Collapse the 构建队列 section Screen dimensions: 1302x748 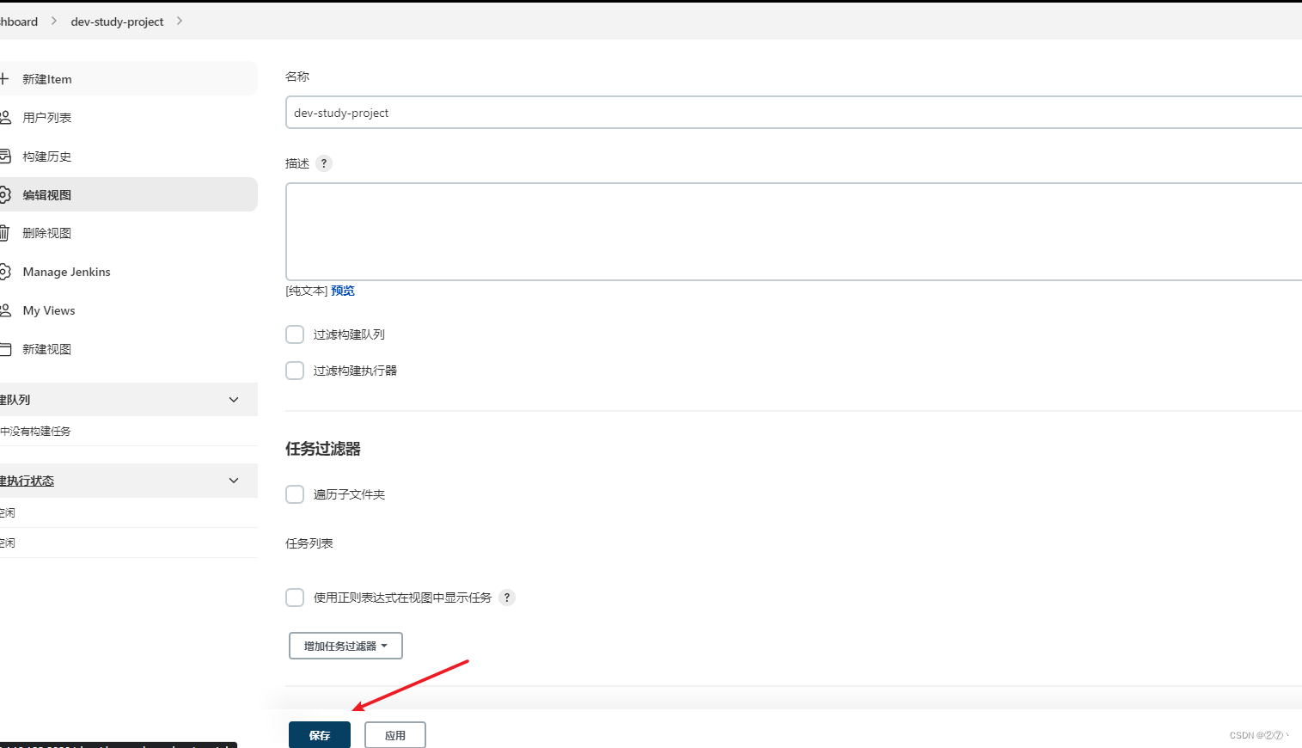[x=233, y=399]
